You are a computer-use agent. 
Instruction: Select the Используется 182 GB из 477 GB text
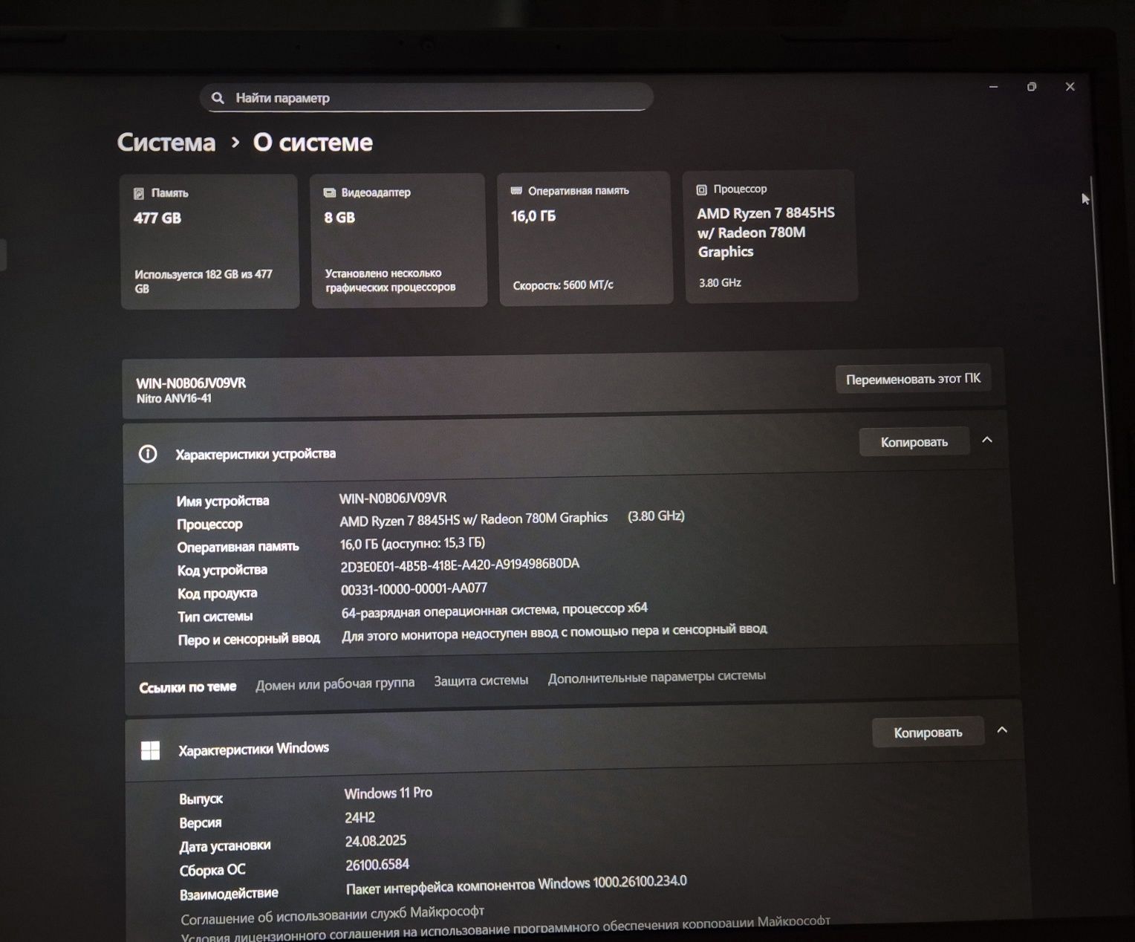(204, 282)
